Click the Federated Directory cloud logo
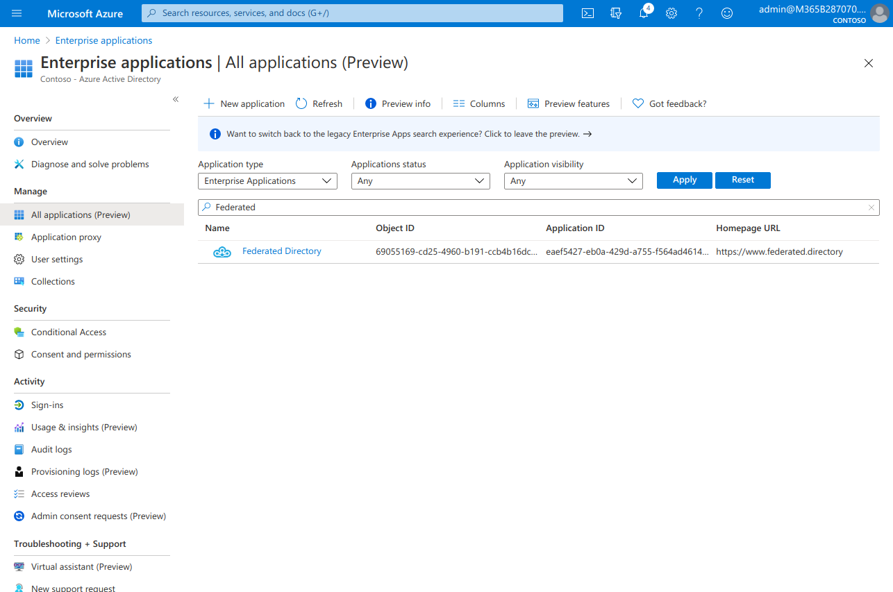The image size is (893, 592). [x=222, y=251]
